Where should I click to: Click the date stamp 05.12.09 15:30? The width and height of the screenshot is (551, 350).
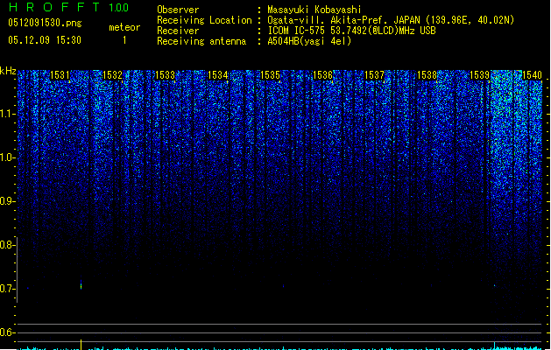point(45,40)
